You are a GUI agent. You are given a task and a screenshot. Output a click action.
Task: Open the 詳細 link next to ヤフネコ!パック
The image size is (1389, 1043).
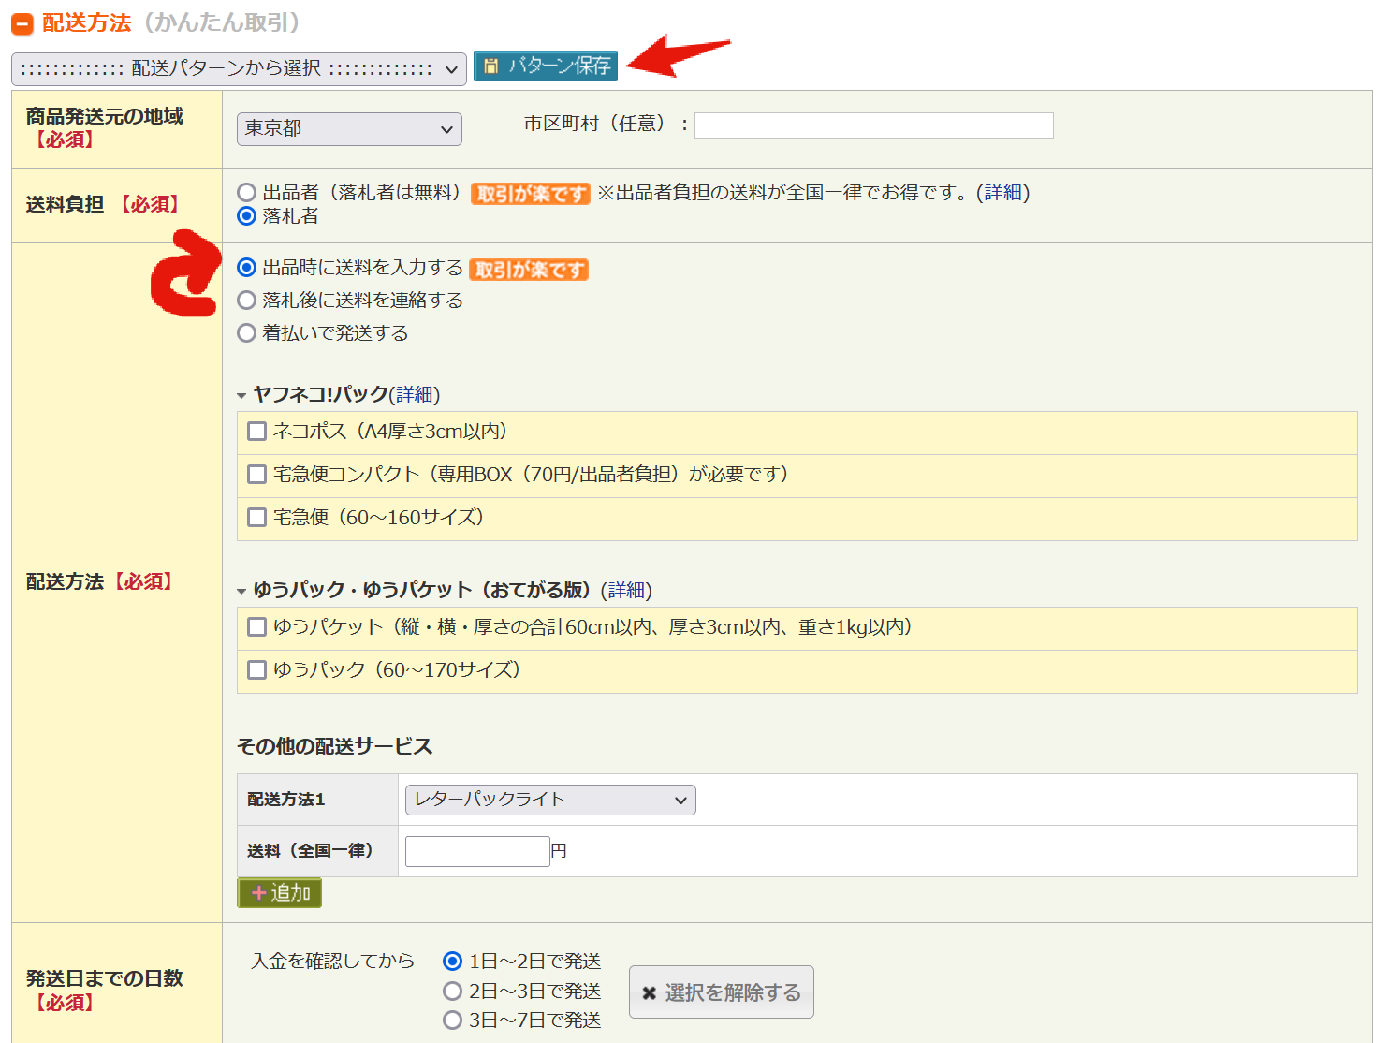413,394
